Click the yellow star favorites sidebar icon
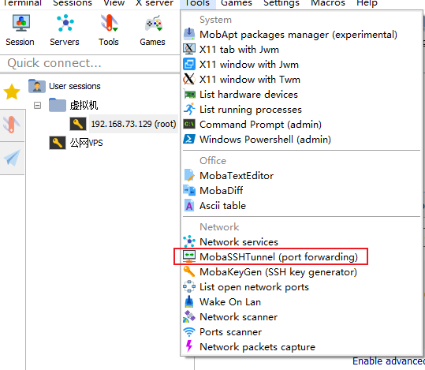This screenshot has height=370, width=425. click(x=12, y=92)
